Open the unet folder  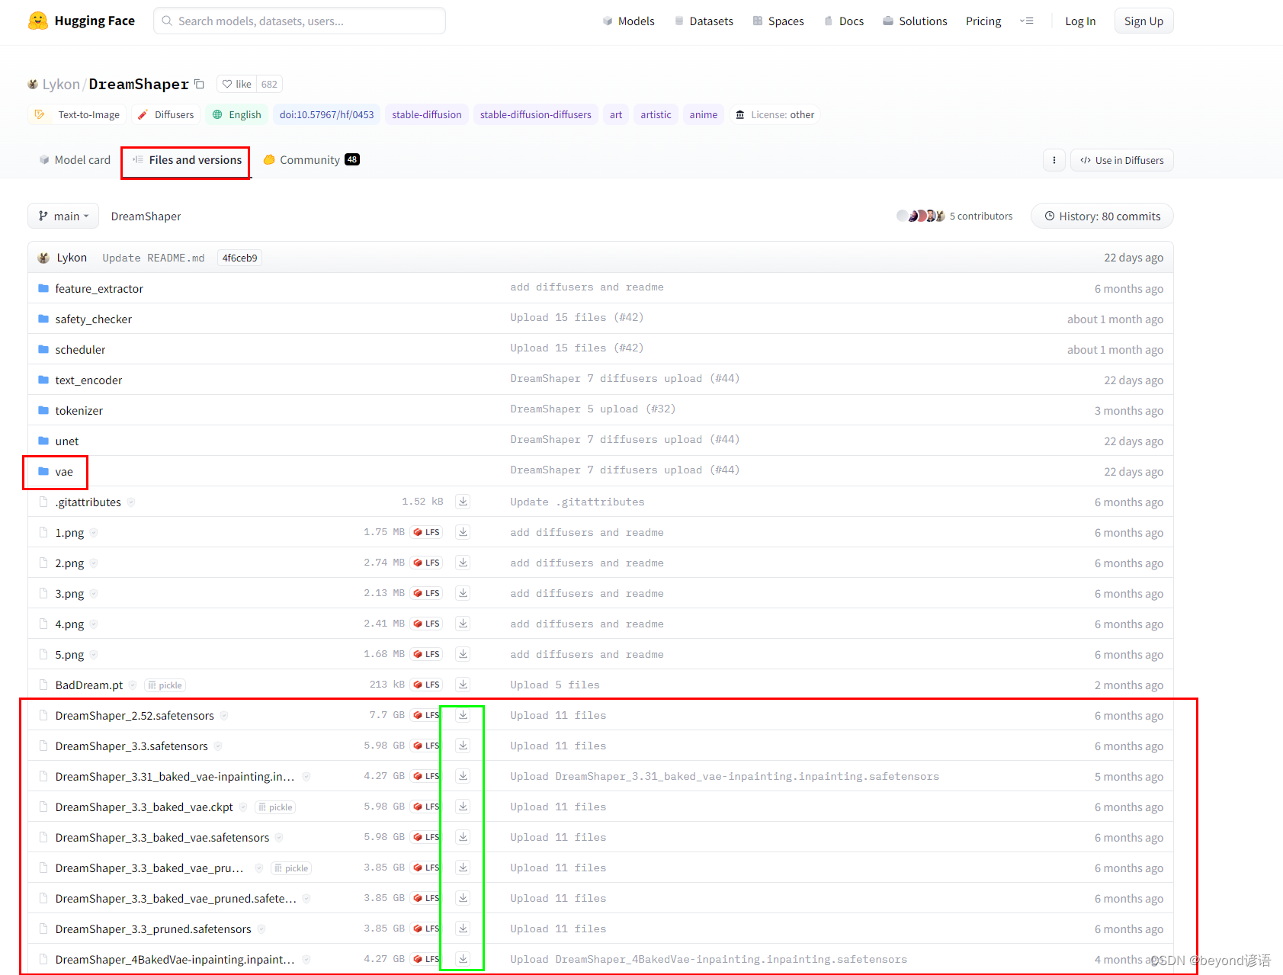[x=66, y=441]
